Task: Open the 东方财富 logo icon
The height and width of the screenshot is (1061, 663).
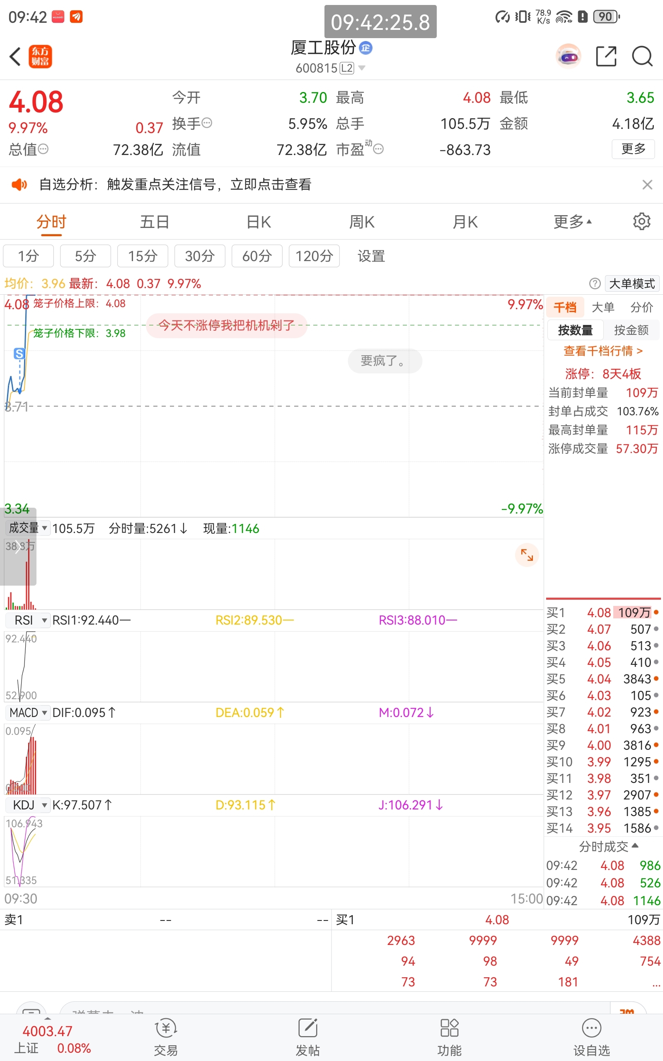Action: (x=40, y=56)
